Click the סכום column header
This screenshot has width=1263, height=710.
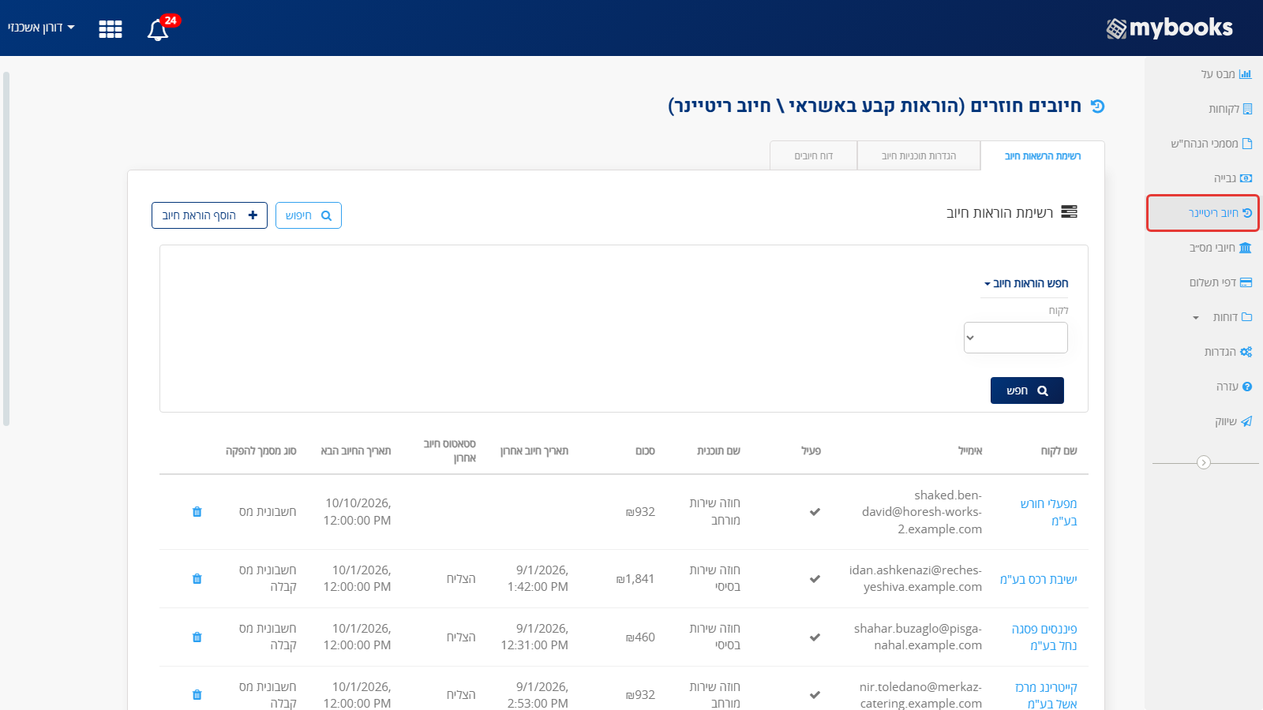click(x=645, y=451)
